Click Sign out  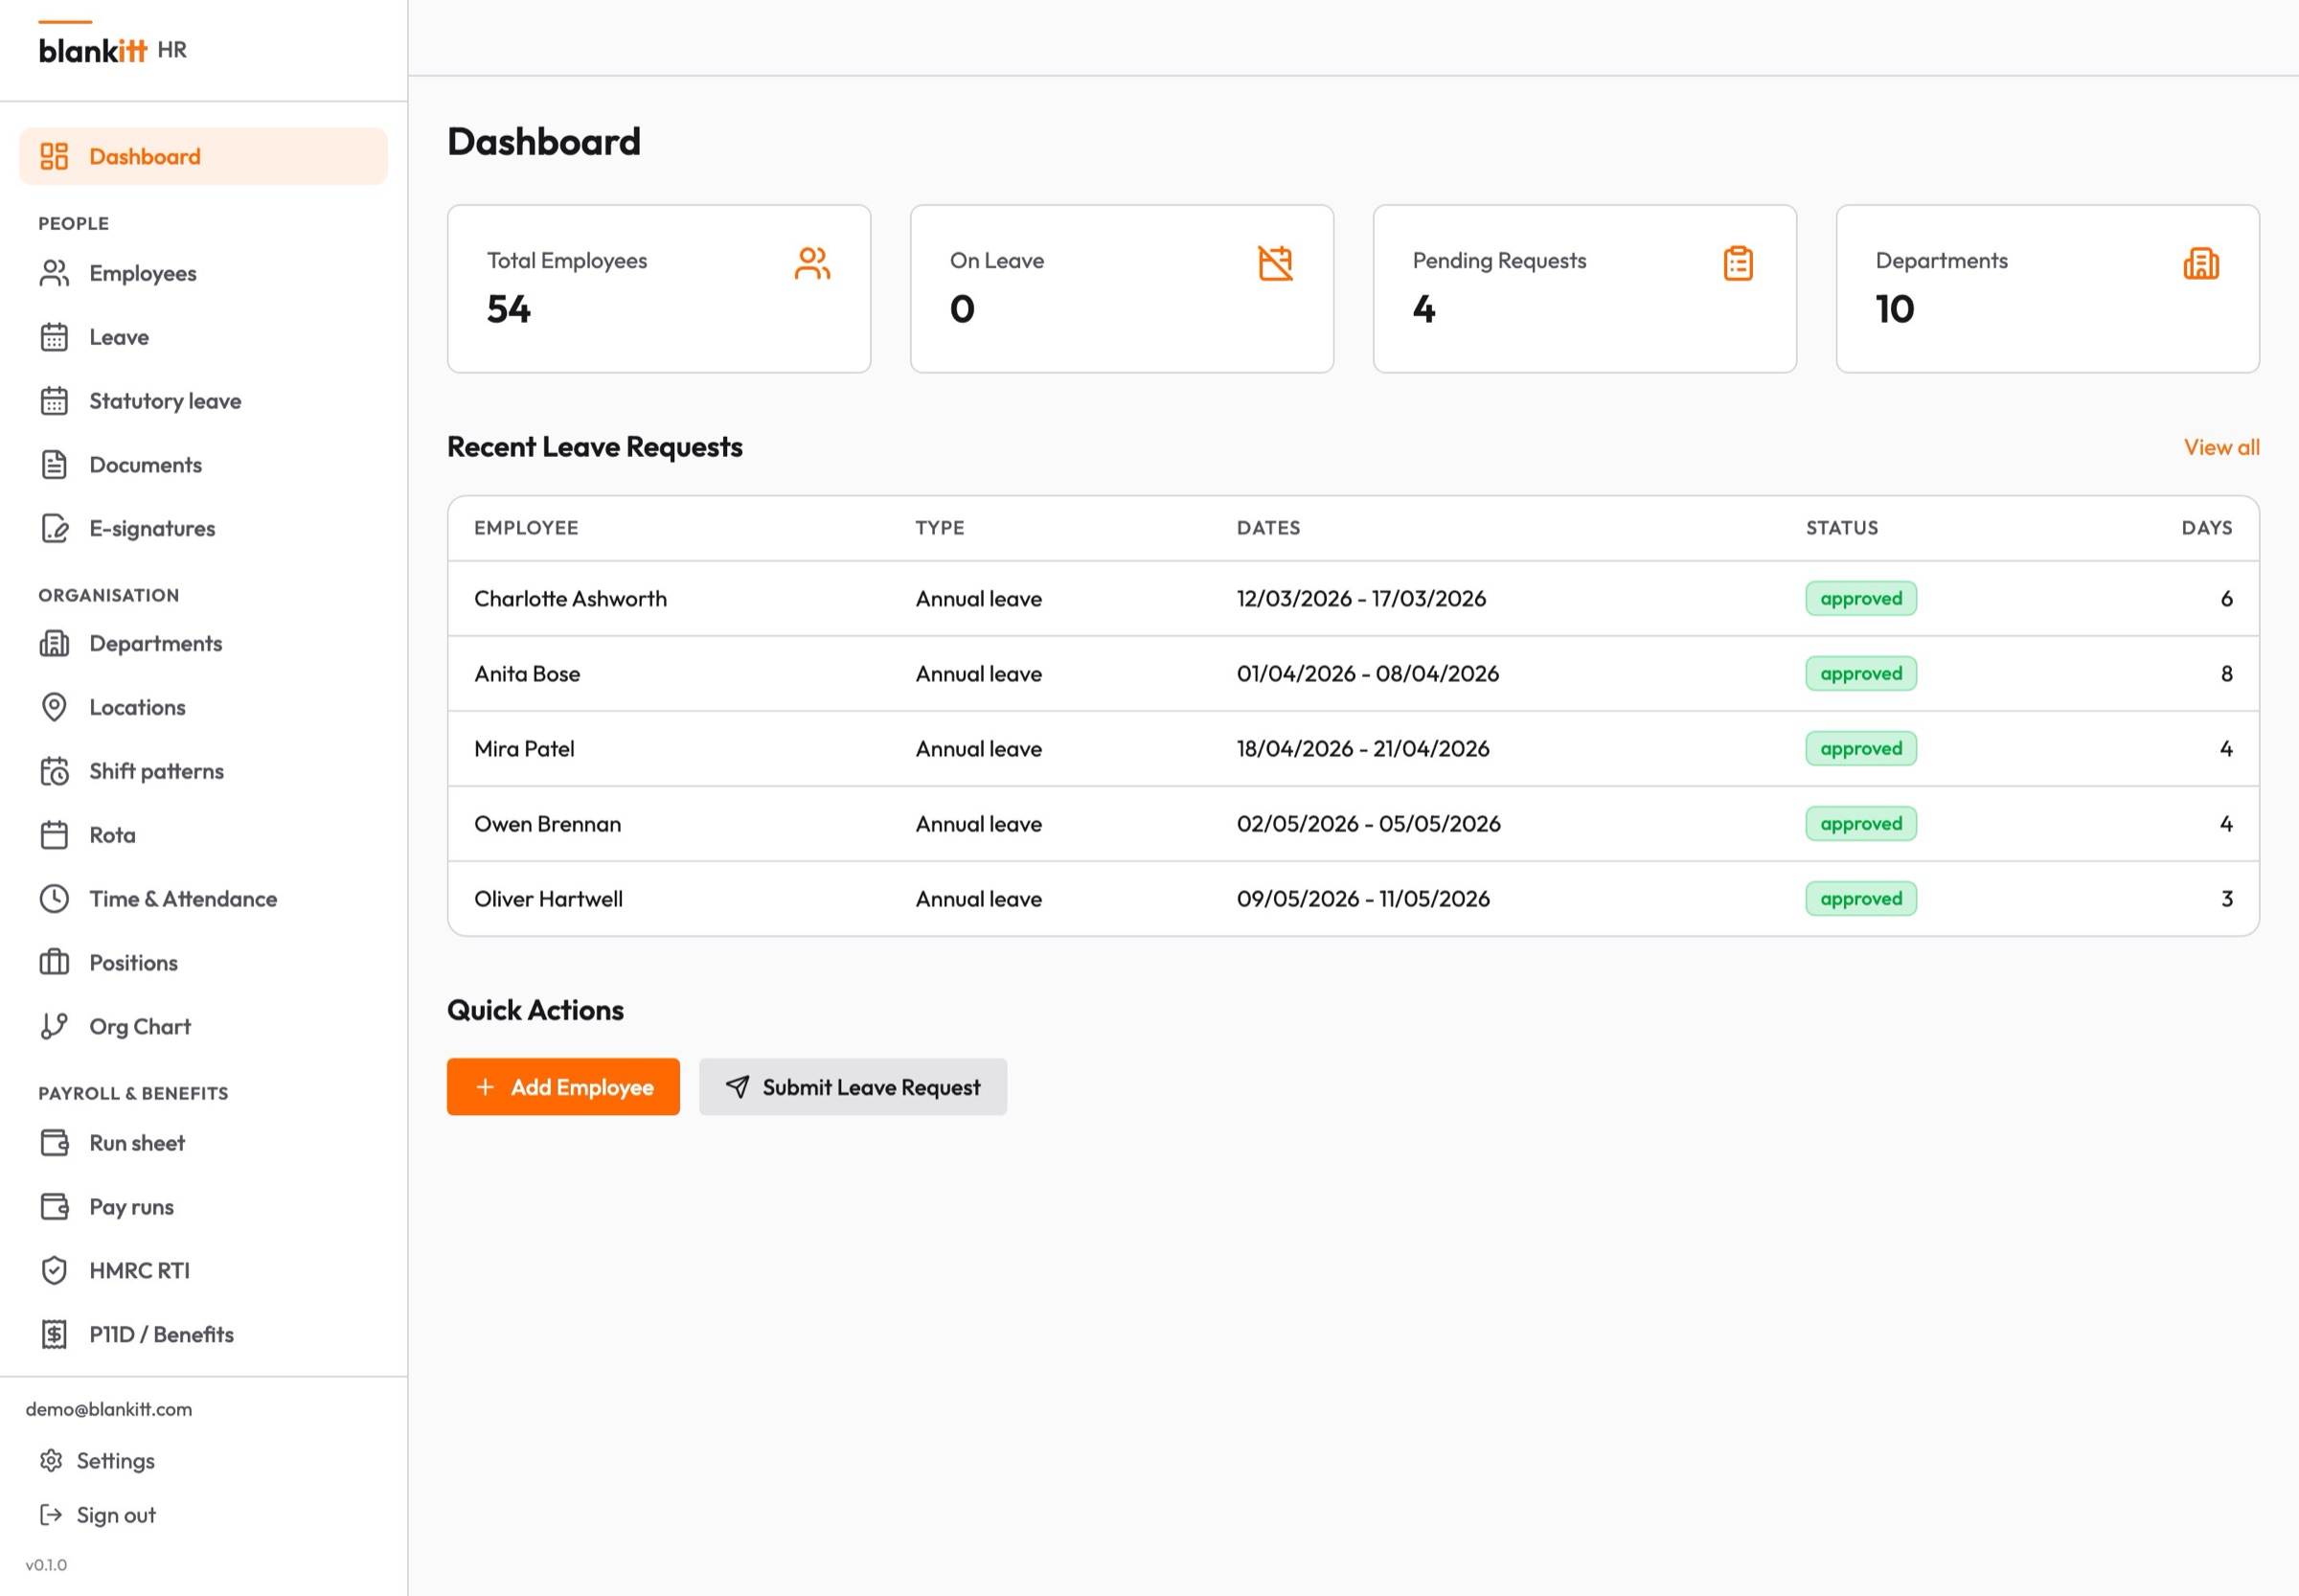[x=97, y=1515]
